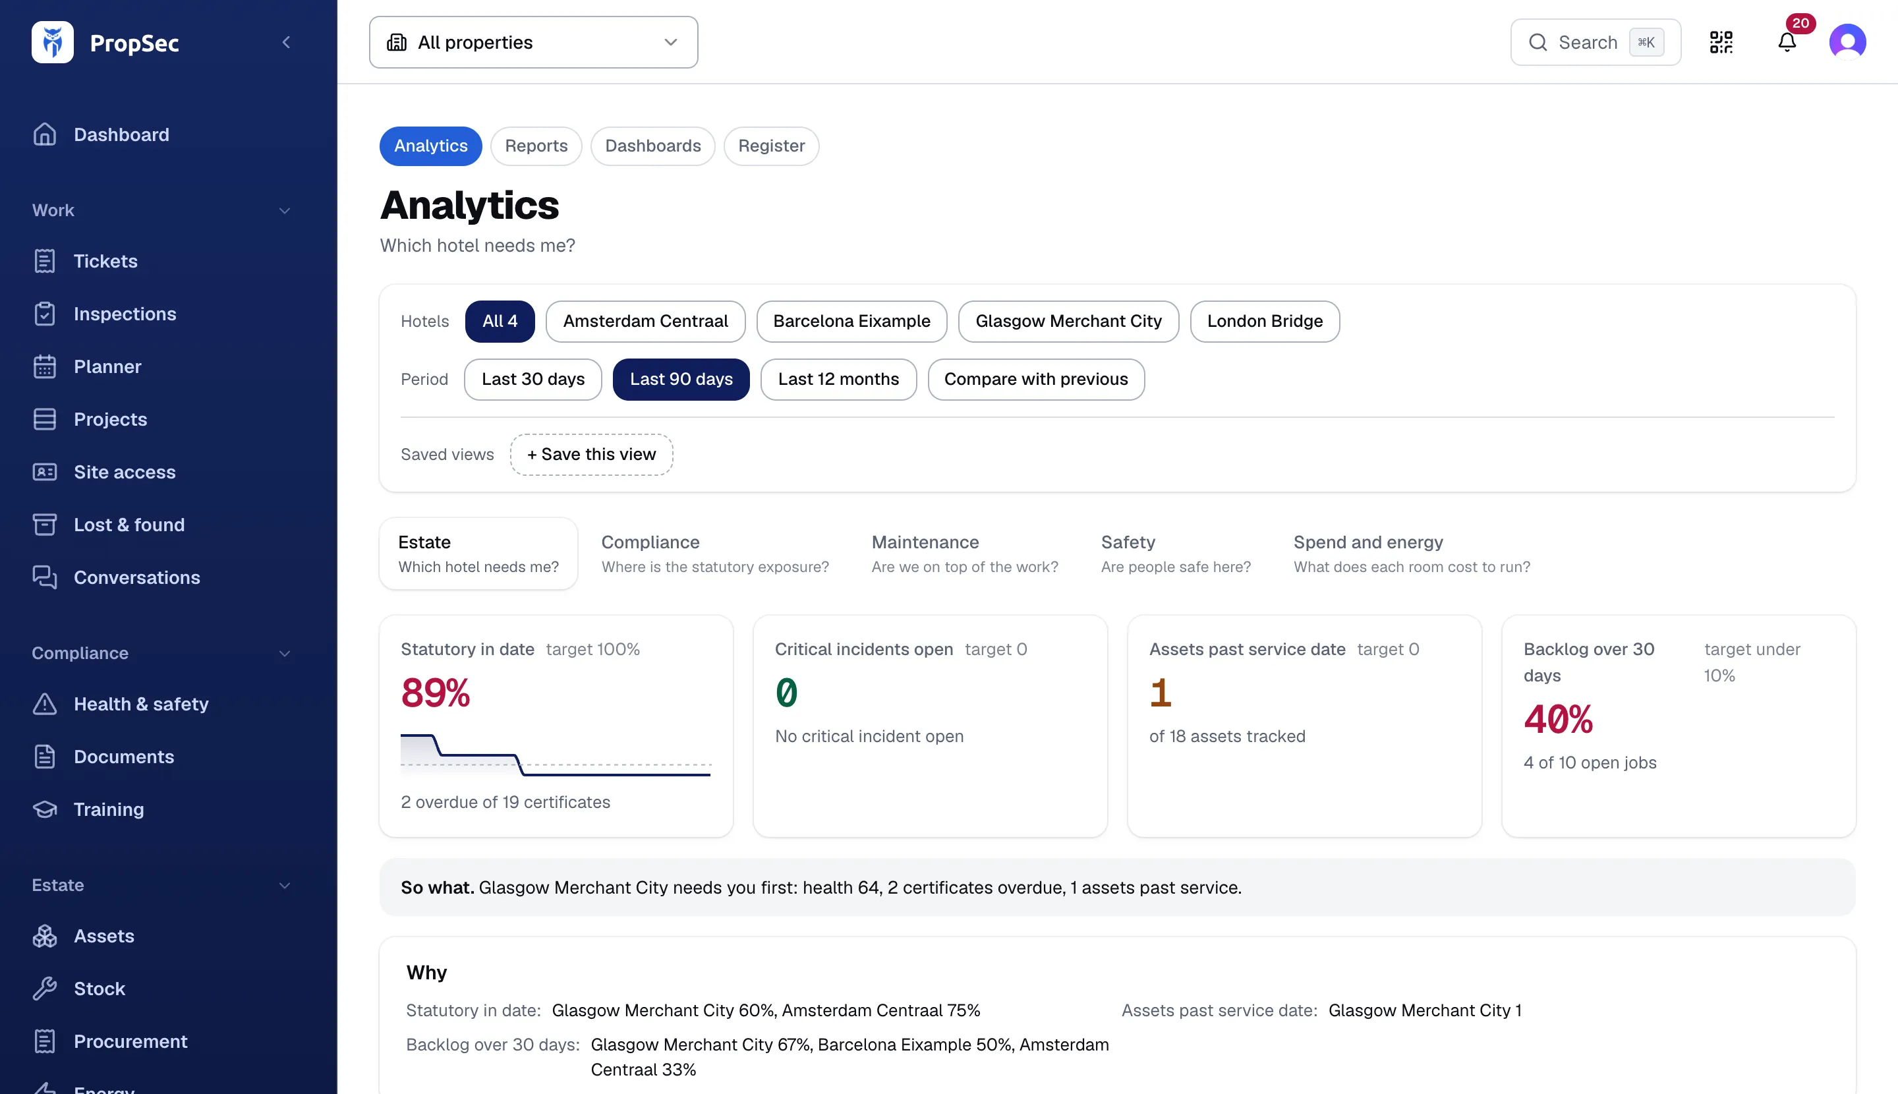1898x1094 pixels.
Task: Open the Critical incidents open card
Action: [x=930, y=726]
